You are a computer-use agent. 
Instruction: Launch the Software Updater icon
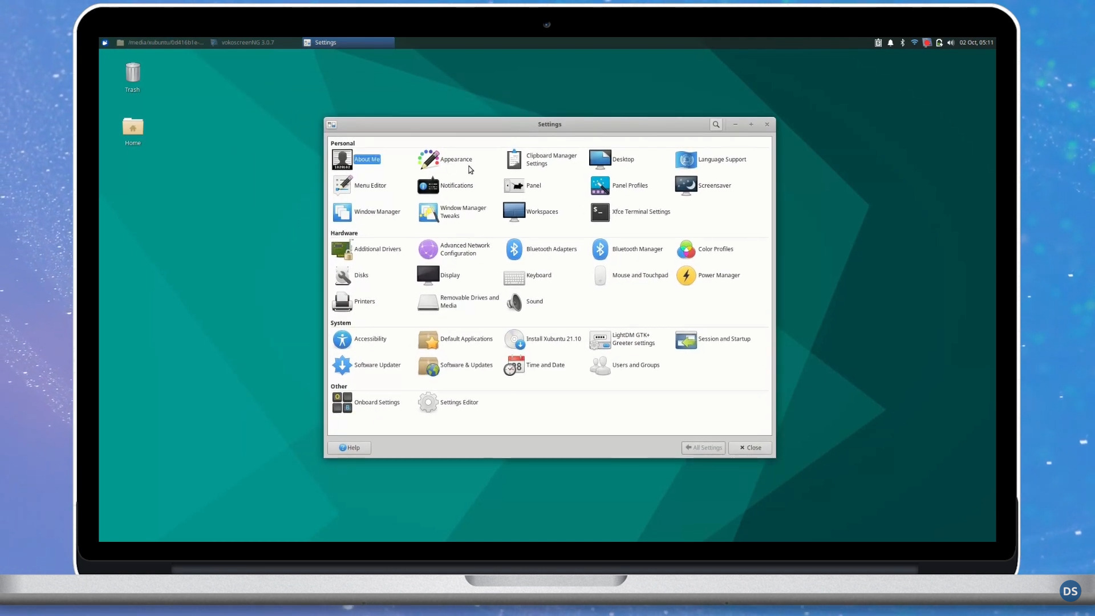click(342, 366)
